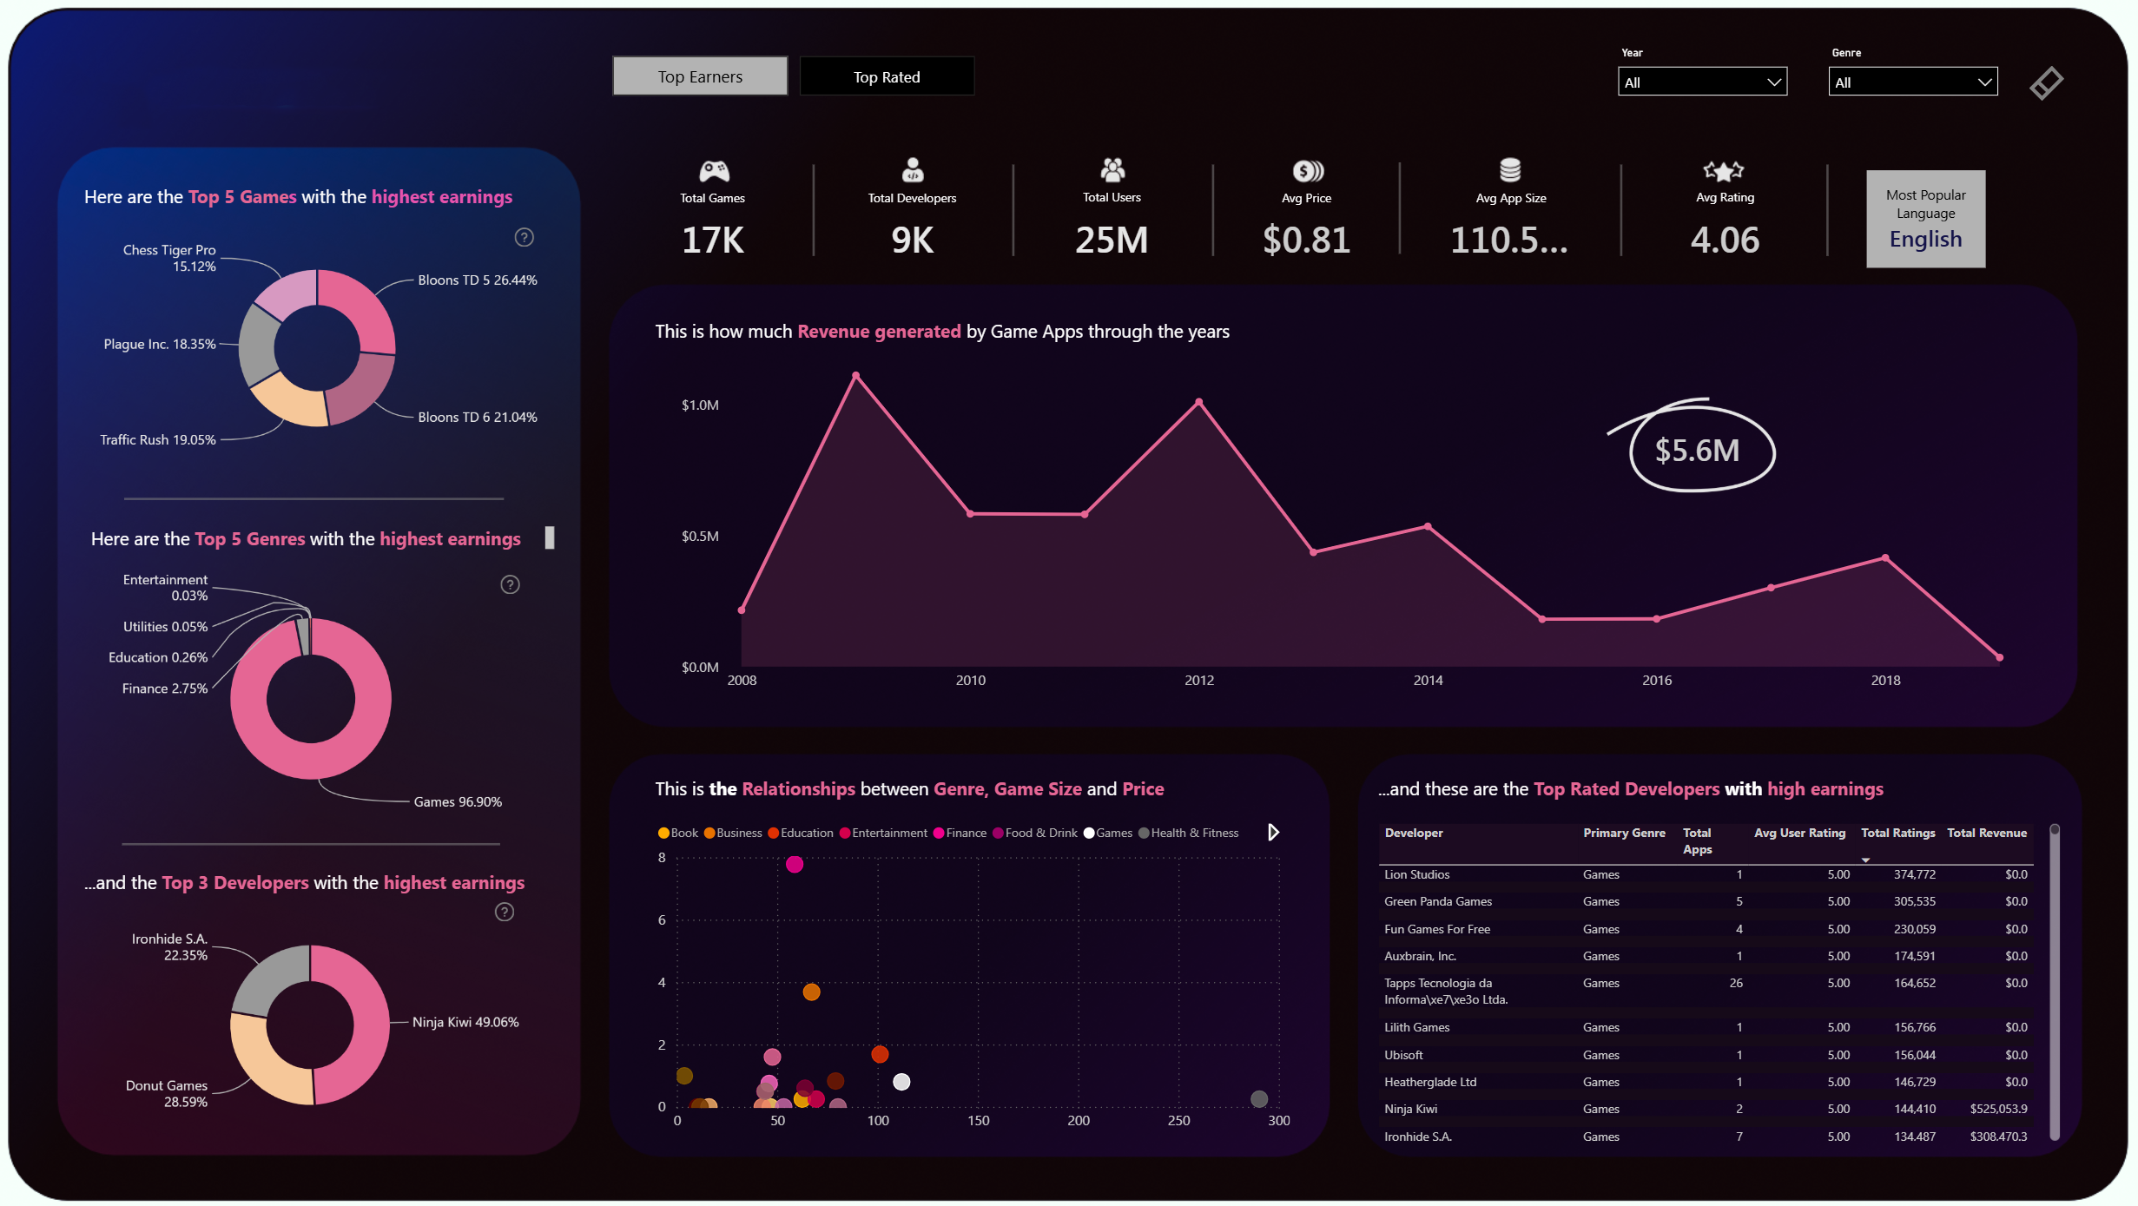The height and width of the screenshot is (1206, 2138).
Task: Switch to the Top Rated tab
Action: pos(886,76)
